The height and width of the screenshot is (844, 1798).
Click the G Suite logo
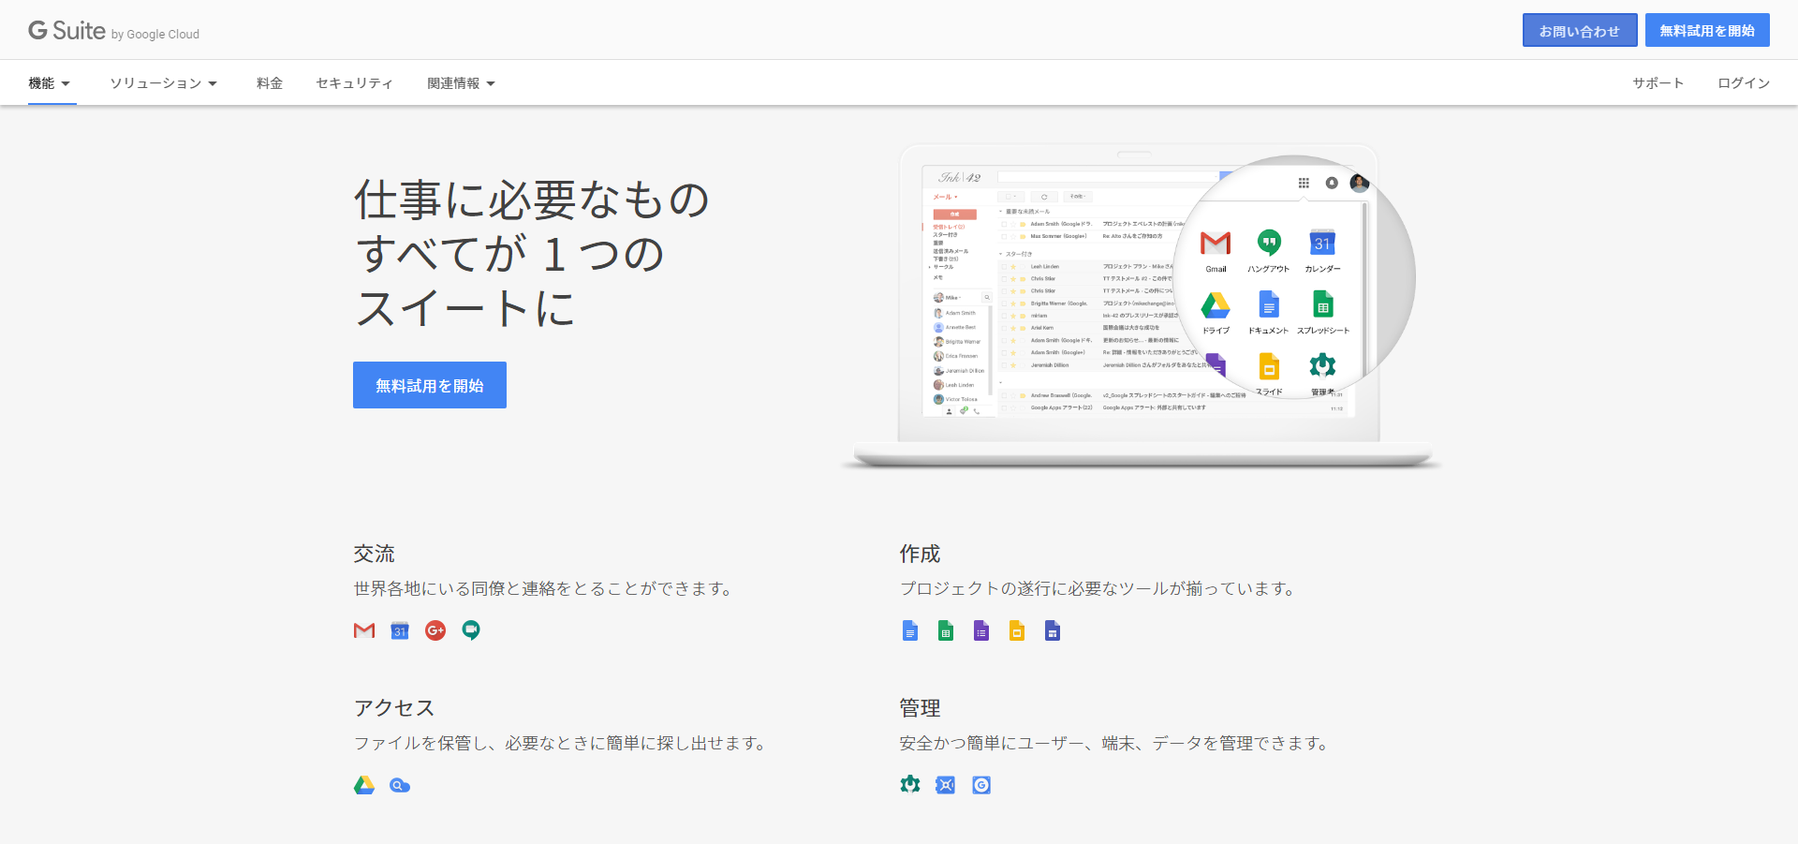113,31
